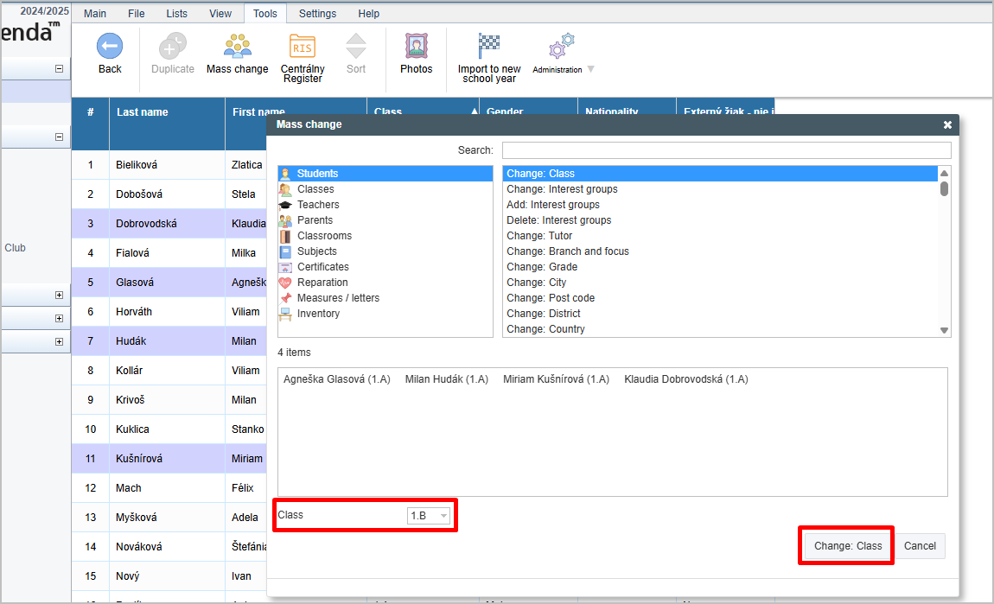994x604 pixels.
Task: Open the Help menu tab
Action: pos(368,13)
